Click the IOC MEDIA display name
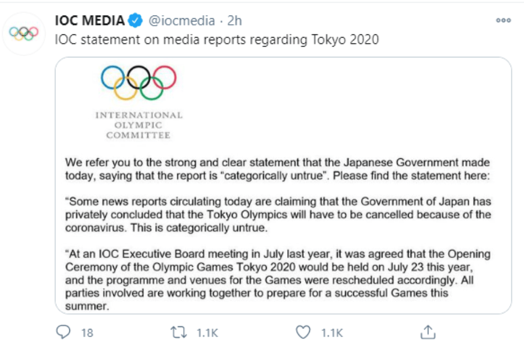This screenshot has height=344, width=524. (x=90, y=21)
